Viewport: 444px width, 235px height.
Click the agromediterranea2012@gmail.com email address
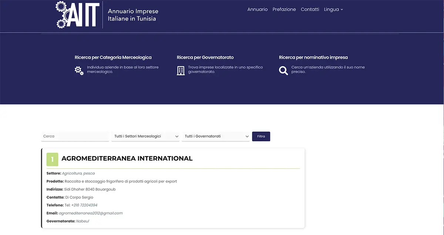91,213
